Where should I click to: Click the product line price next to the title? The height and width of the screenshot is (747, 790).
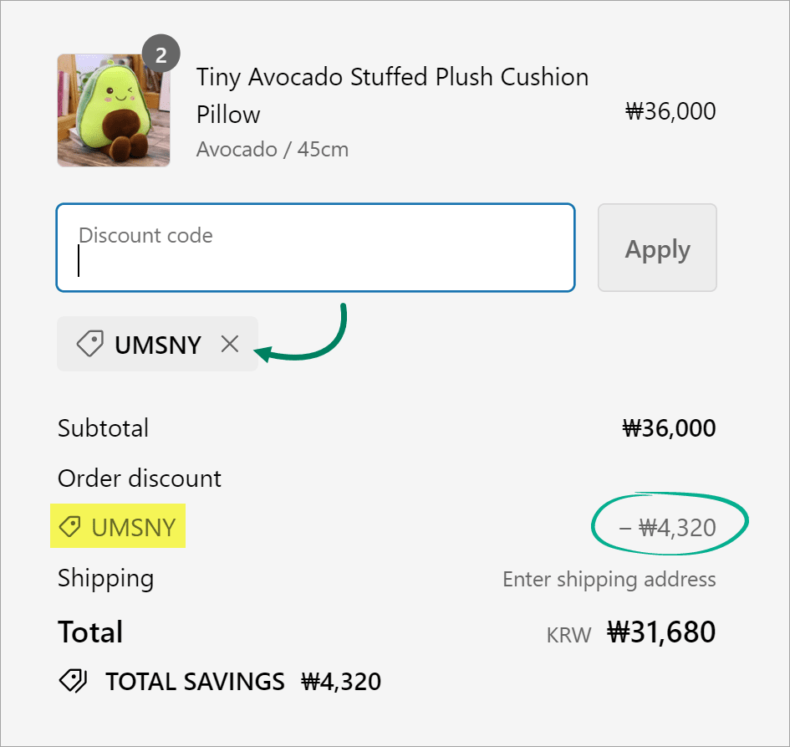pos(670,111)
